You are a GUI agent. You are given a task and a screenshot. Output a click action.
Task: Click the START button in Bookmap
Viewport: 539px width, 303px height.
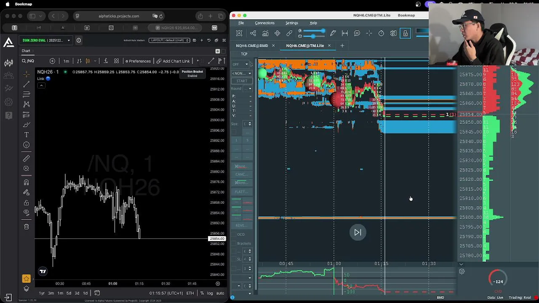(x=242, y=81)
